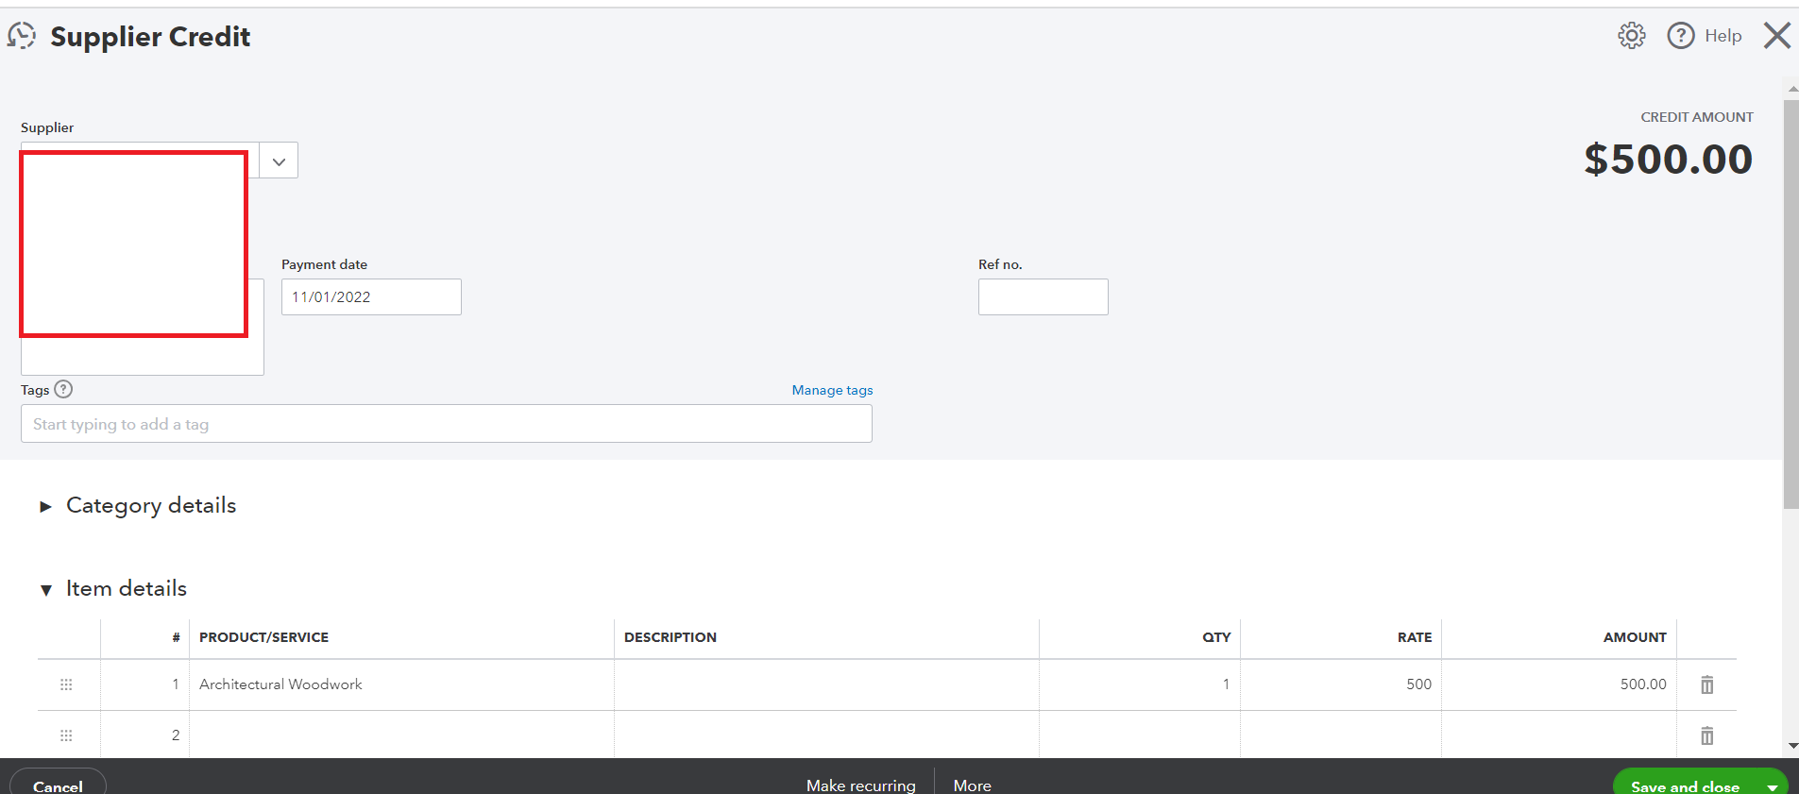Screen dimensions: 1799x794
Task: Expand the Category details section
Action: [45, 507]
